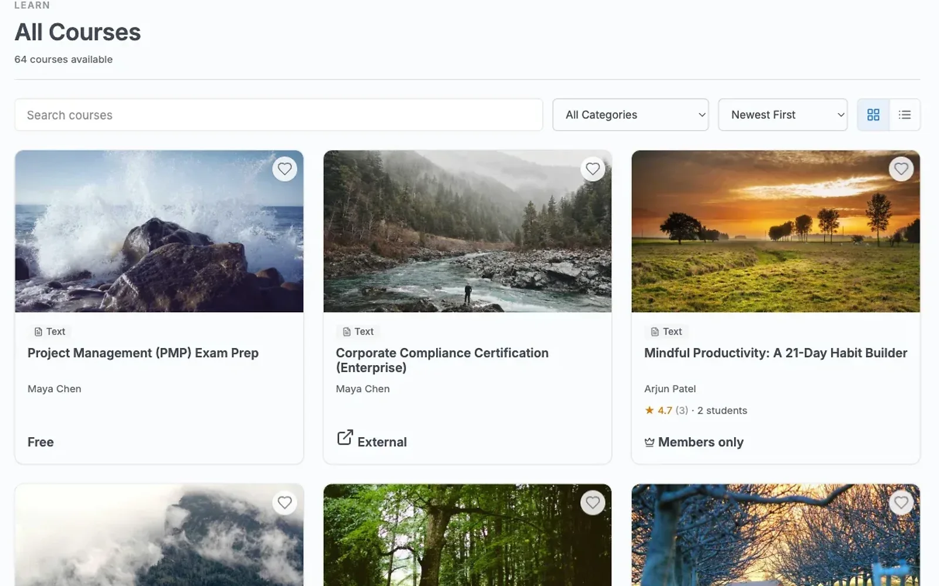The height and width of the screenshot is (586, 939).
Task: Switch to grid view layout
Action: click(873, 115)
